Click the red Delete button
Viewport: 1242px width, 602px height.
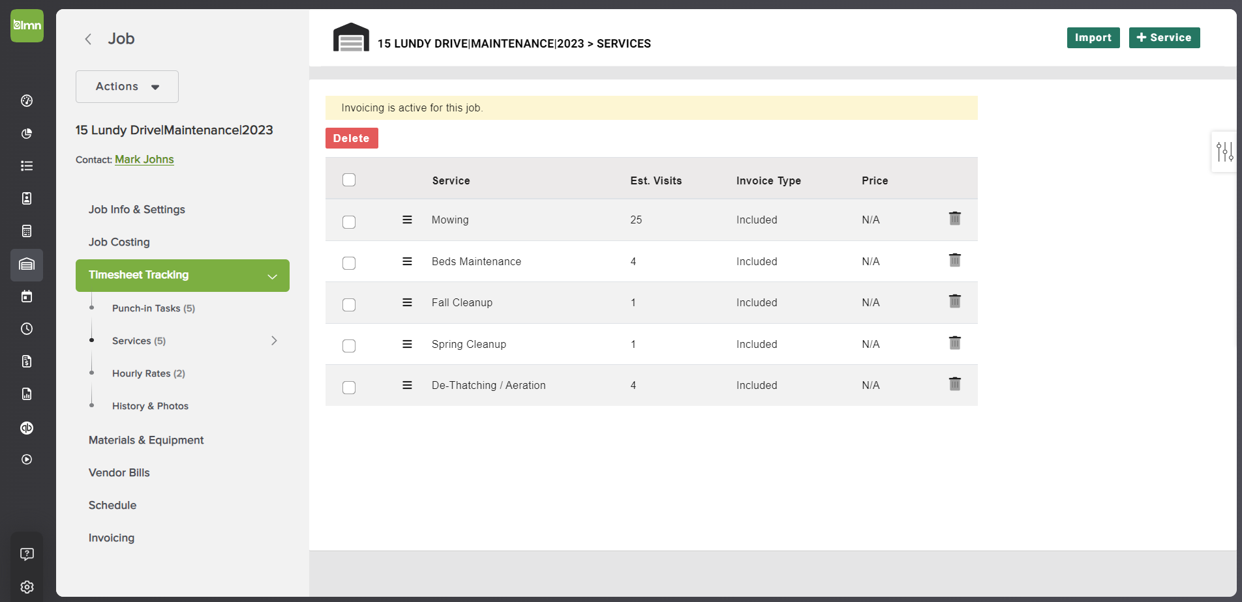[x=352, y=138]
